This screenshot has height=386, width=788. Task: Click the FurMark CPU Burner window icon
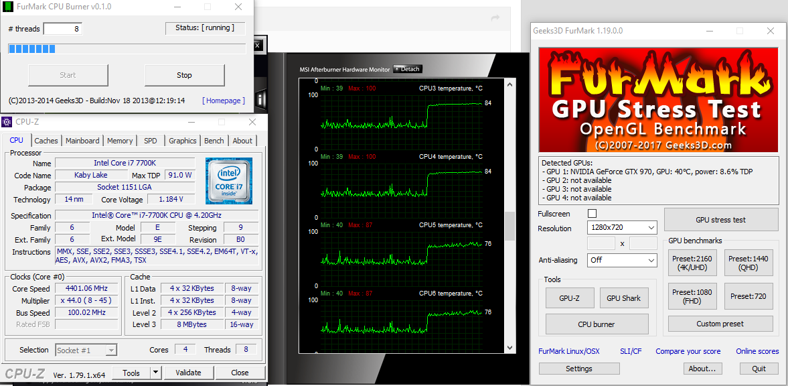[x=7, y=7]
